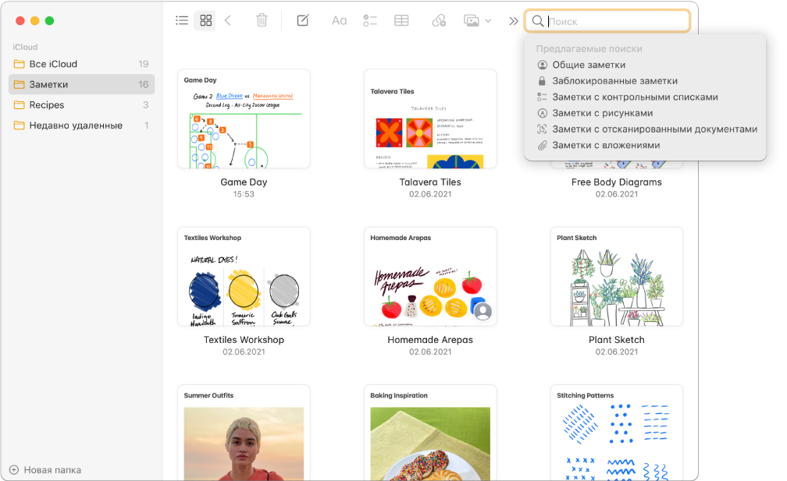
Task: Select Заметки с контрольными списками
Action: [x=634, y=97]
